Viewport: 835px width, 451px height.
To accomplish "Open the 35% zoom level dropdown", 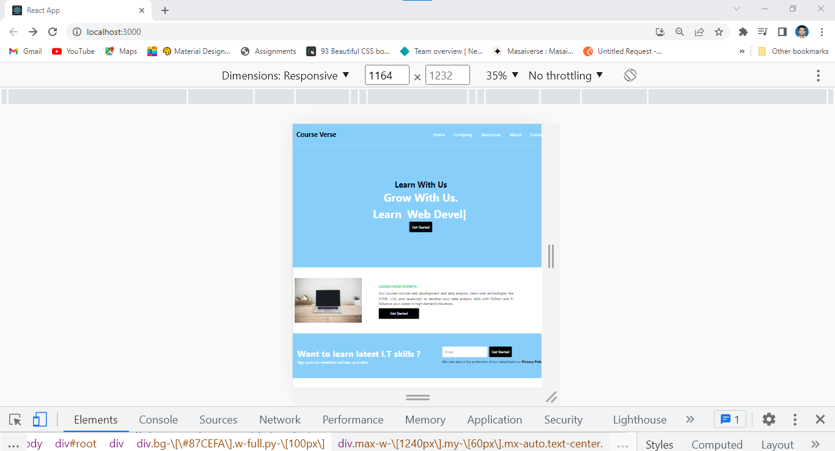I will pos(501,75).
